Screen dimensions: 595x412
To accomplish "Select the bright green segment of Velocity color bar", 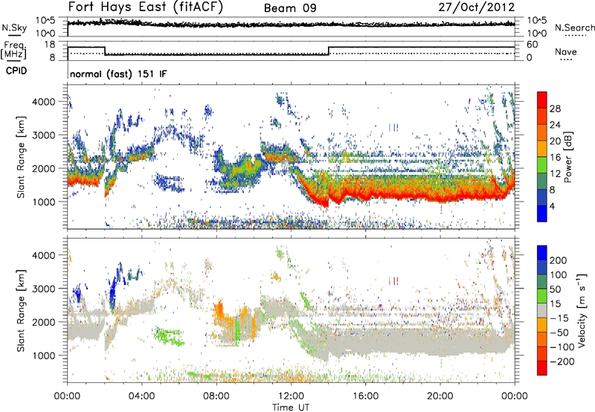I will (x=542, y=296).
